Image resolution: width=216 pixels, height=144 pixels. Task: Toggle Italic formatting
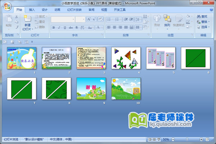click(59, 28)
